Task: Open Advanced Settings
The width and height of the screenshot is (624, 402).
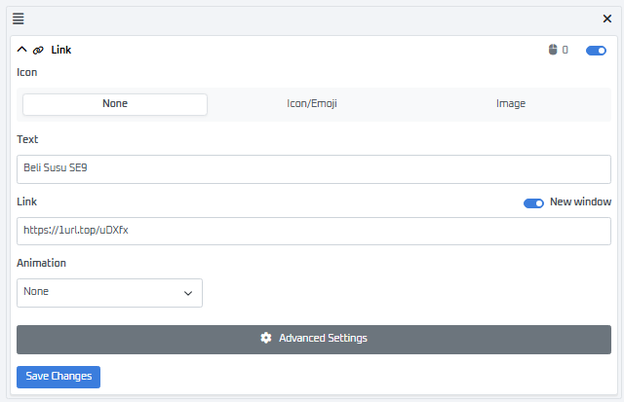Action: [x=313, y=339]
